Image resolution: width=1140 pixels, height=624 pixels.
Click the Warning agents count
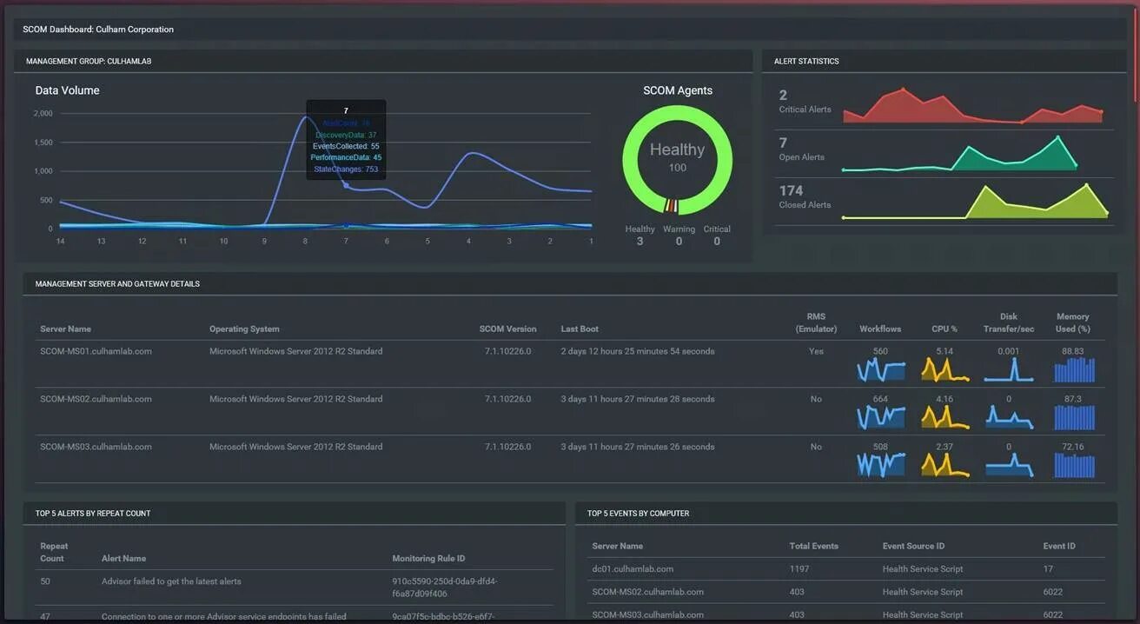679,241
